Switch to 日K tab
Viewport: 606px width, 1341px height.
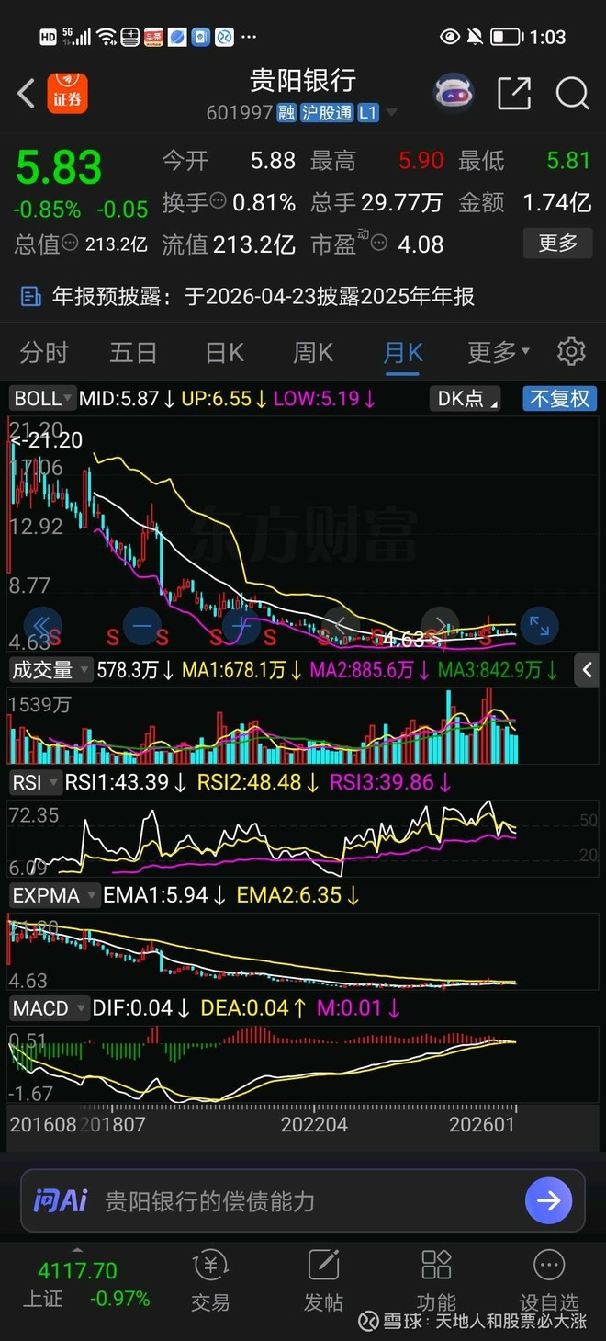[x=224, y=351]
